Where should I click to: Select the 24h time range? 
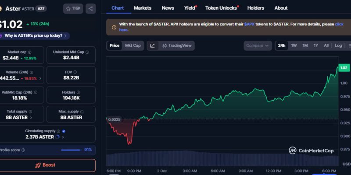(x=282, y=45)
